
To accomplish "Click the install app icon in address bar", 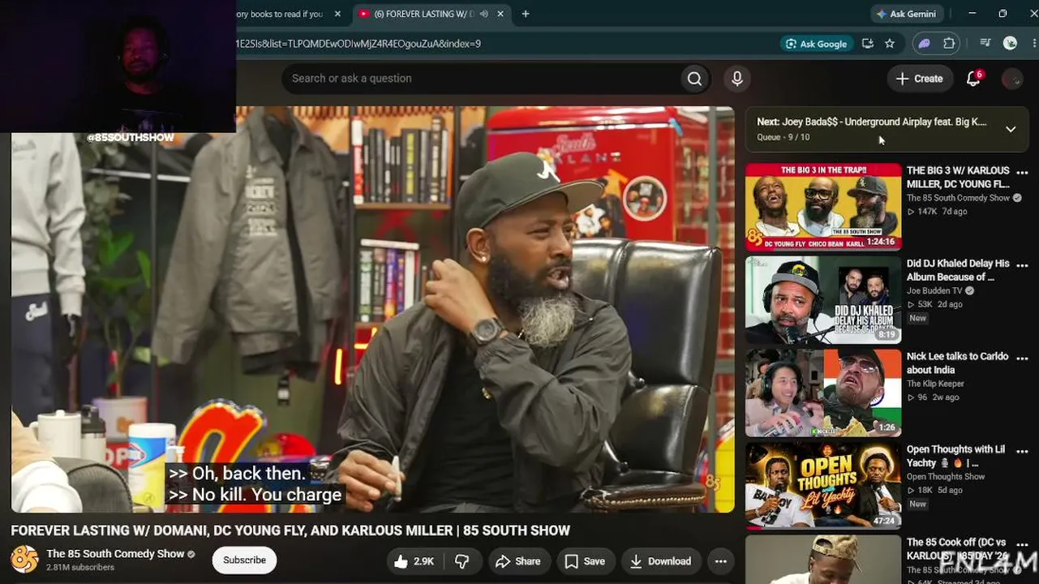I will (x=868, y=44).
